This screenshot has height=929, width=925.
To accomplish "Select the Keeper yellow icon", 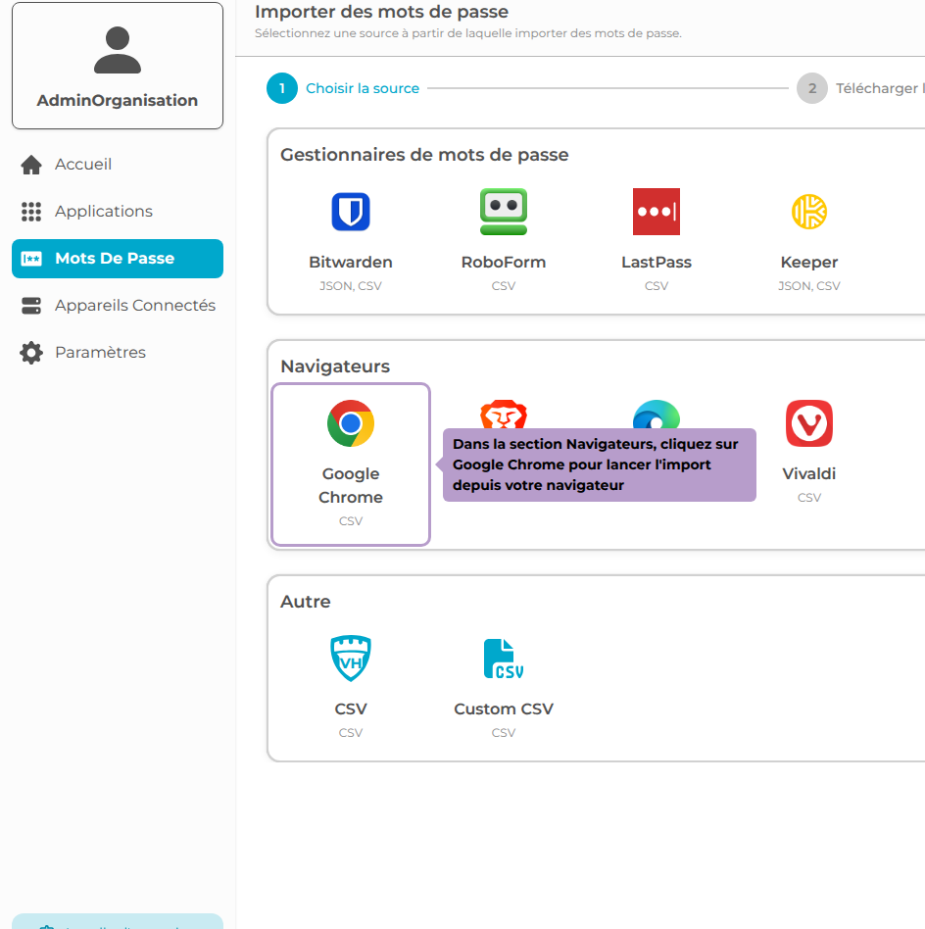I will 808,212.
